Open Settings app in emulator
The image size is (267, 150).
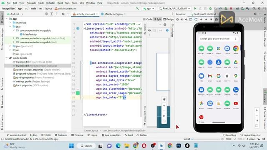tap(210, 103)
